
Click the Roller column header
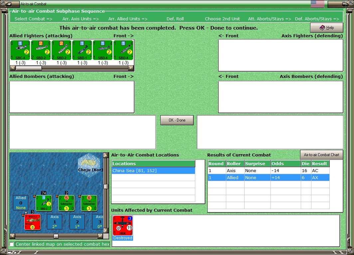click(x=235, y=163)
